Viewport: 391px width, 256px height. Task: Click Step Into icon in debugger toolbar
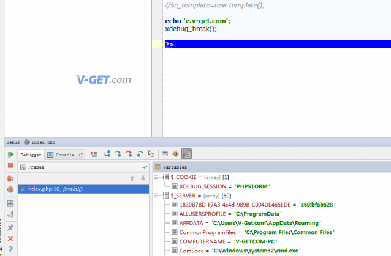coord(118,154)
